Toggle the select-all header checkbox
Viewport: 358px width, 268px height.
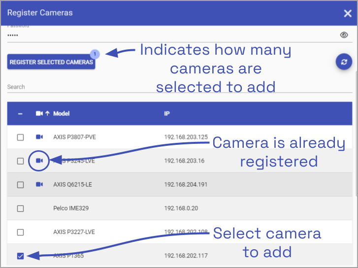pos(21,114)
